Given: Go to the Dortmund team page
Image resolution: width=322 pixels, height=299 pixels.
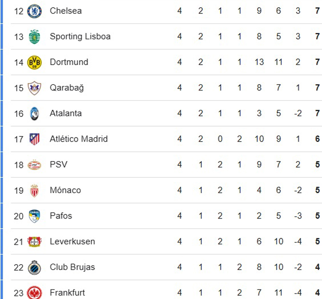Looking at the screenshot, I should tap(69, 62).
